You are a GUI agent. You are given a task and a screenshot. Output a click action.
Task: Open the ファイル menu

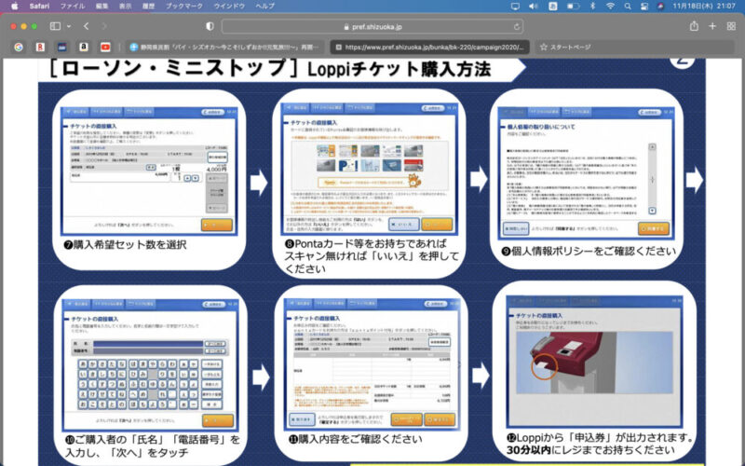pyautogui.click(x=73, y=7)
